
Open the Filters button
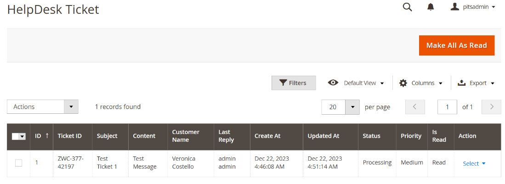293,83
